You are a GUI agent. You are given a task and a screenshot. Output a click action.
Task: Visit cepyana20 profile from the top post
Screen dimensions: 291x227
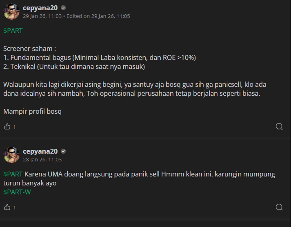click(x=40, y=8)
